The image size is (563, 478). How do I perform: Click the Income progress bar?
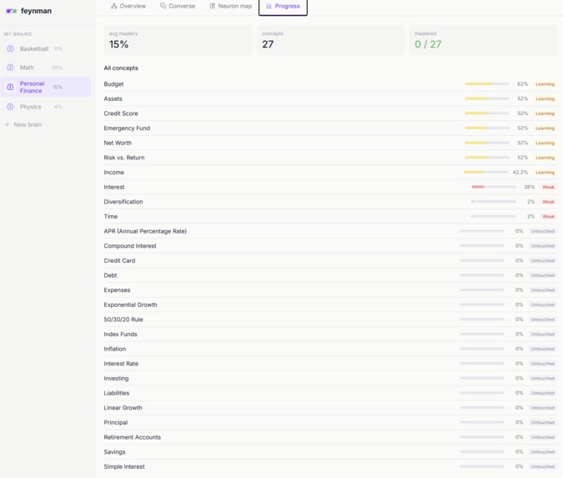pos(485,172)
